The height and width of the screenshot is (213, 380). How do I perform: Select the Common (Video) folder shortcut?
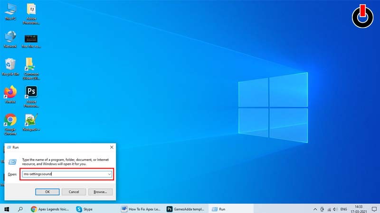click(x=31, y=69)
